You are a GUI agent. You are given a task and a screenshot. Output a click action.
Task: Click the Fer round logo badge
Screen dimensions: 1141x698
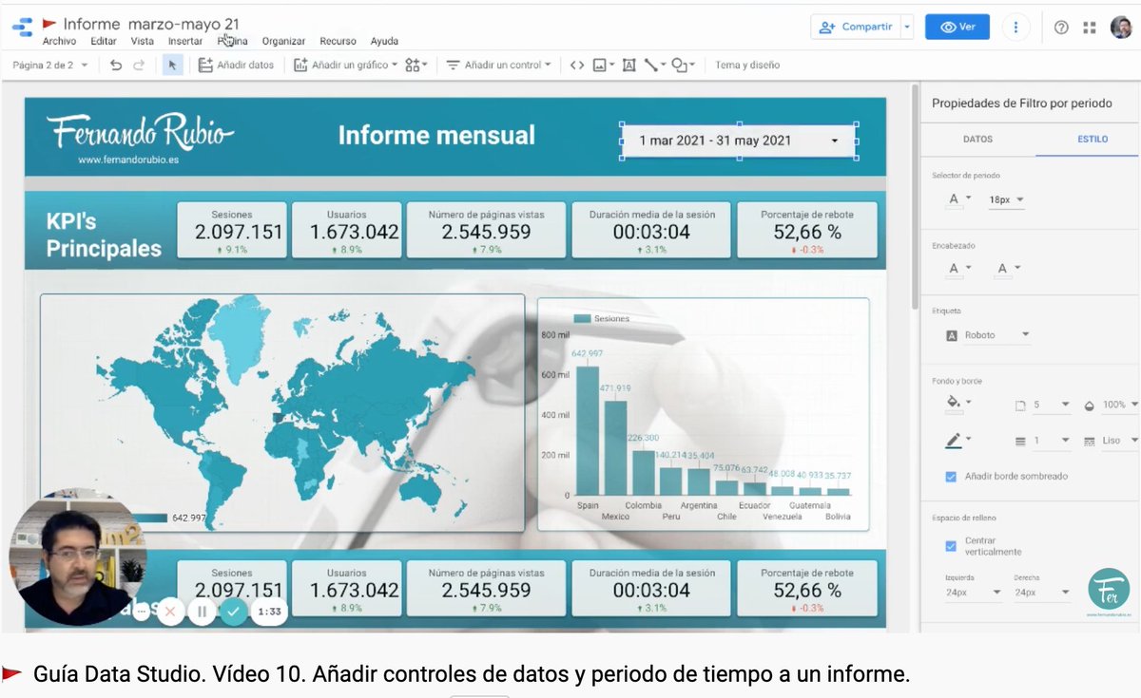1110,589
